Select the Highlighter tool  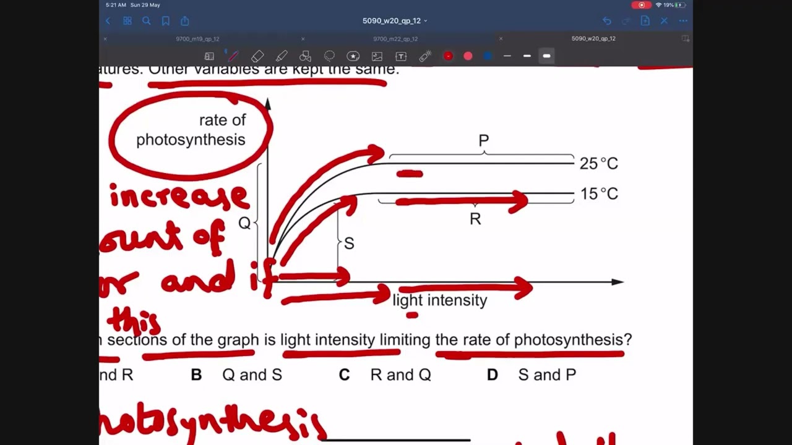coord(282,56)
